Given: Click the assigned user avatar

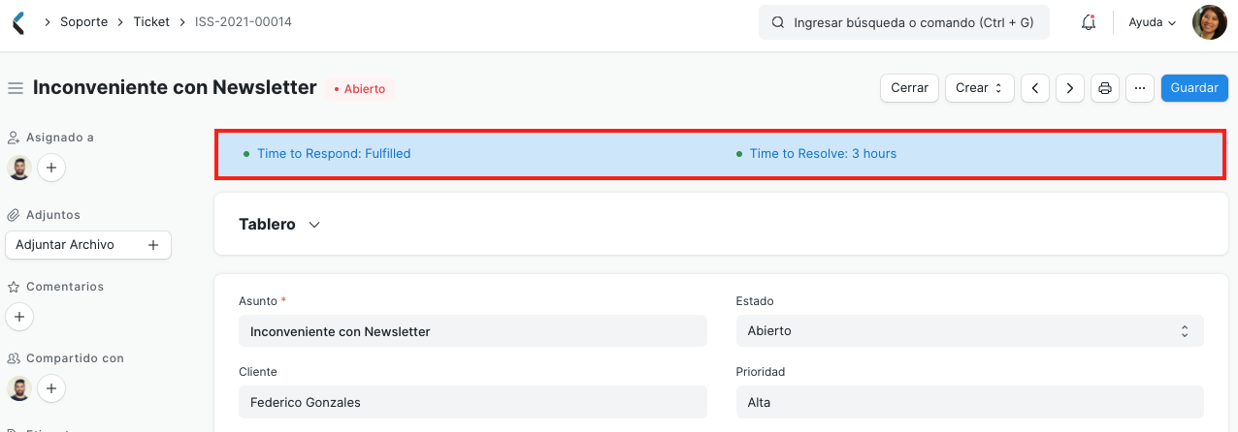Looking at the screenshot, I should point(19,168).
